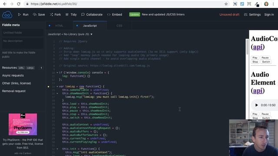Image resolution: width=278 pixels, height=156 pixels.
Task: Click the browser address bar URL
Action: tap(54, 4)
